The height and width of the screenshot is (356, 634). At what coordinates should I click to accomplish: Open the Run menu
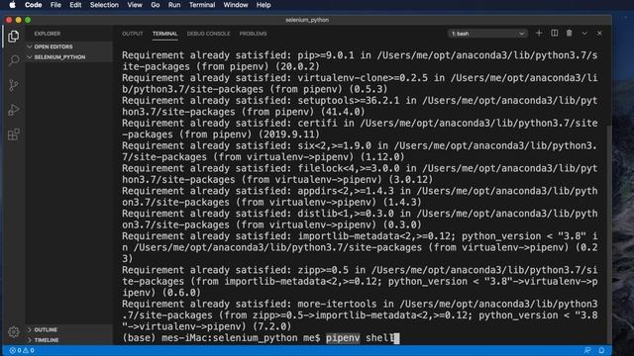coord(174,5)
